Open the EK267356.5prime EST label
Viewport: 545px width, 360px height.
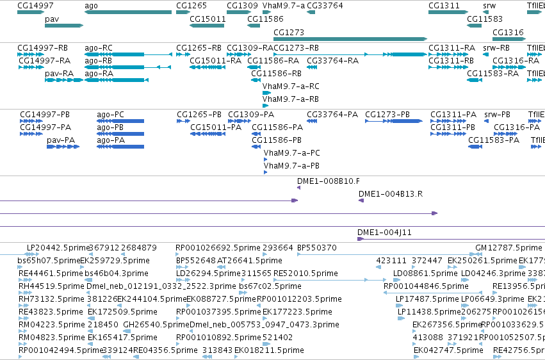coord(447,325)
